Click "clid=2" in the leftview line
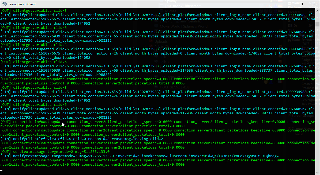 click(x=157, y=139)
